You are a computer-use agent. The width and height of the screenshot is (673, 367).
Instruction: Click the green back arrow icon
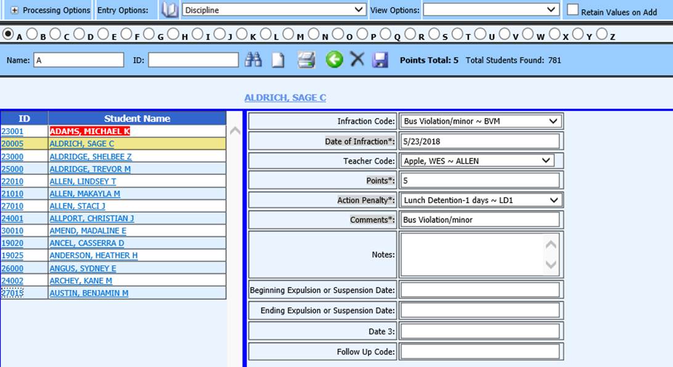334,60
